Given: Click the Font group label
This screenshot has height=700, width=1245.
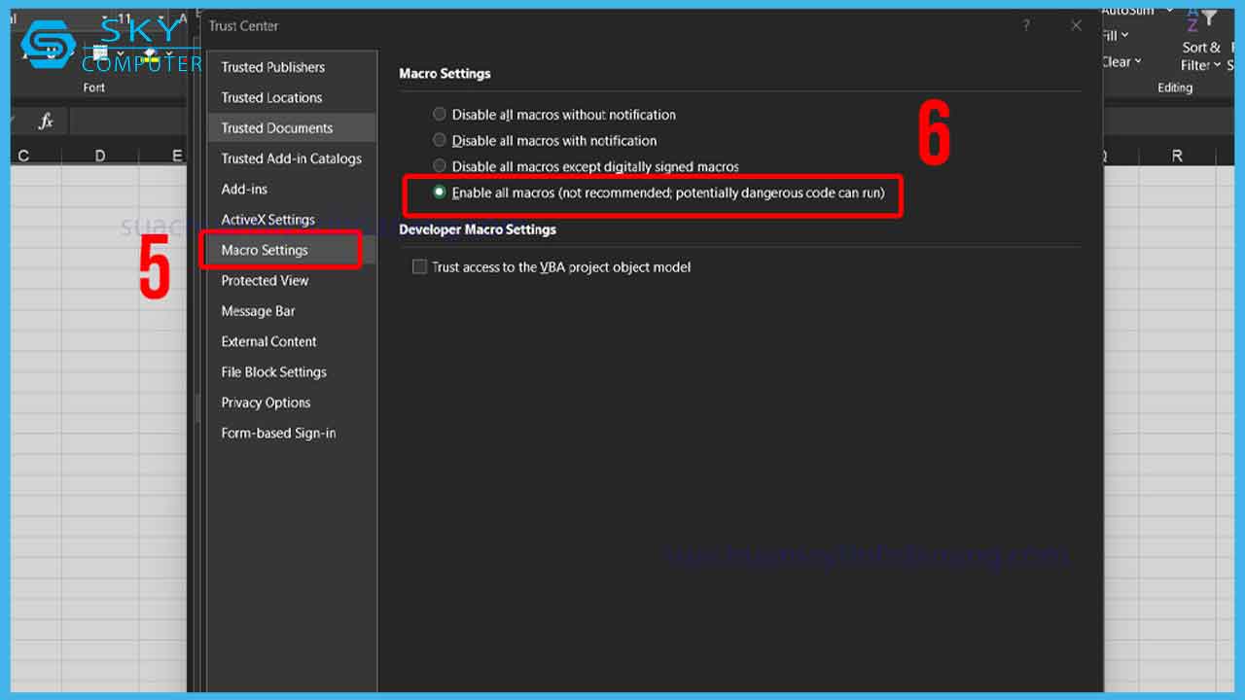Looking at the screenshot, I should pos(93,87).
